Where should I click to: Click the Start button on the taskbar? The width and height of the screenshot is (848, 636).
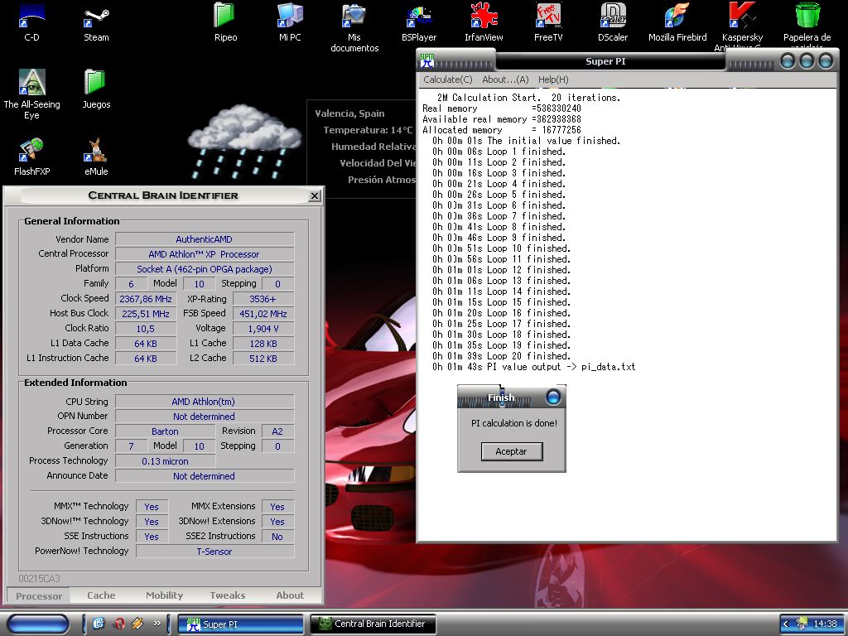38,624
